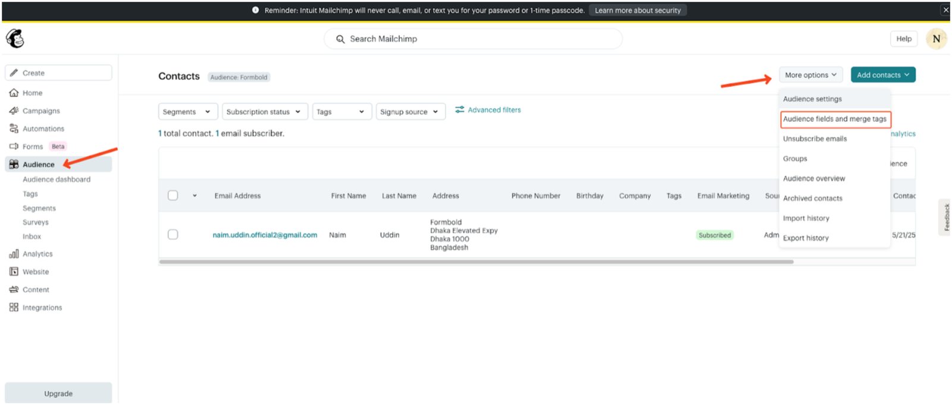Expand the Add contacts dropdown button
The image size is (952, 405).
[883, 75]
